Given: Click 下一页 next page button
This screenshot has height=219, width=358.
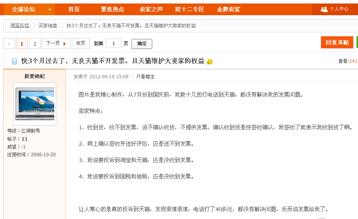Looking at the screenshot, I should 56,44.
